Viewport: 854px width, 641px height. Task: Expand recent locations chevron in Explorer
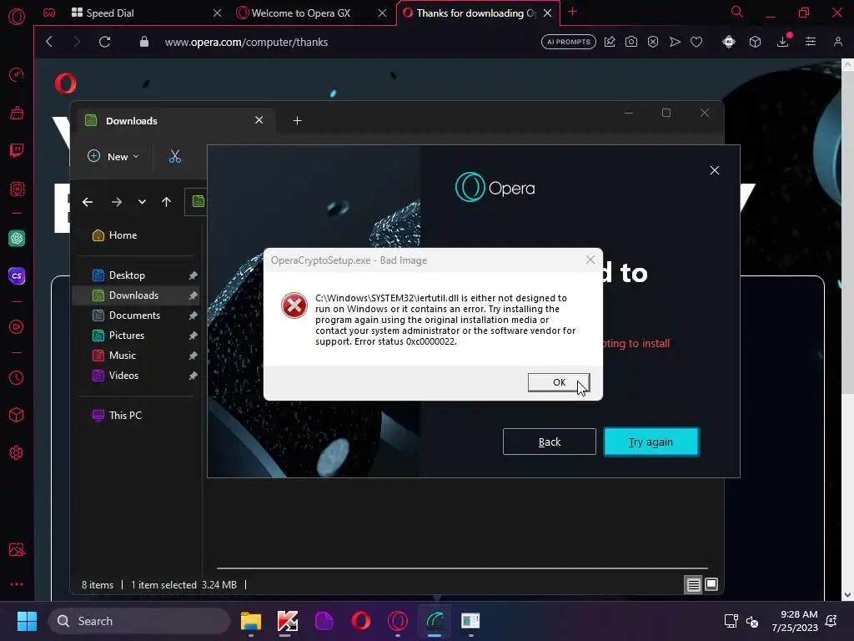pos(142,202)
